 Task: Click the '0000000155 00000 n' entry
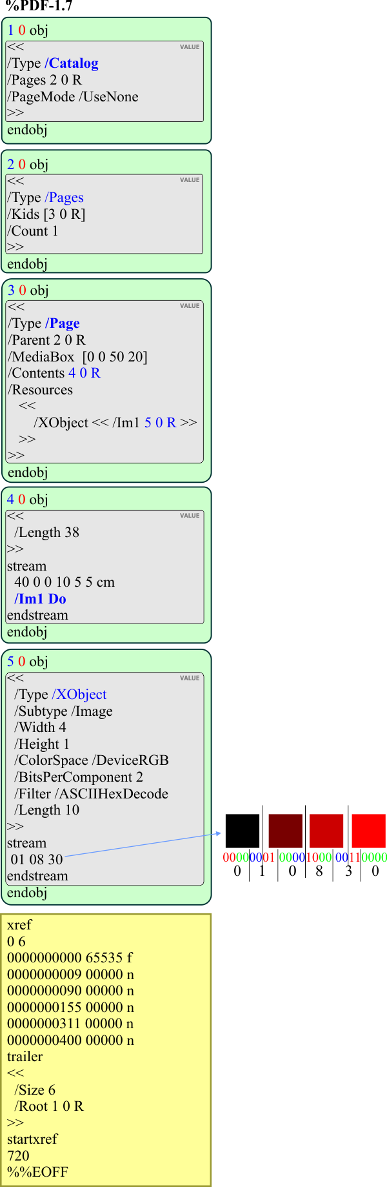click(71, 1008)
